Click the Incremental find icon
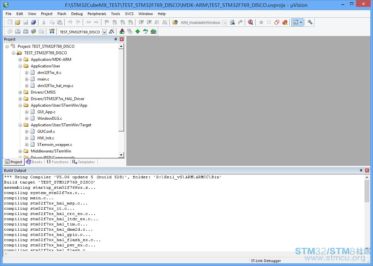 click(240, 22)
